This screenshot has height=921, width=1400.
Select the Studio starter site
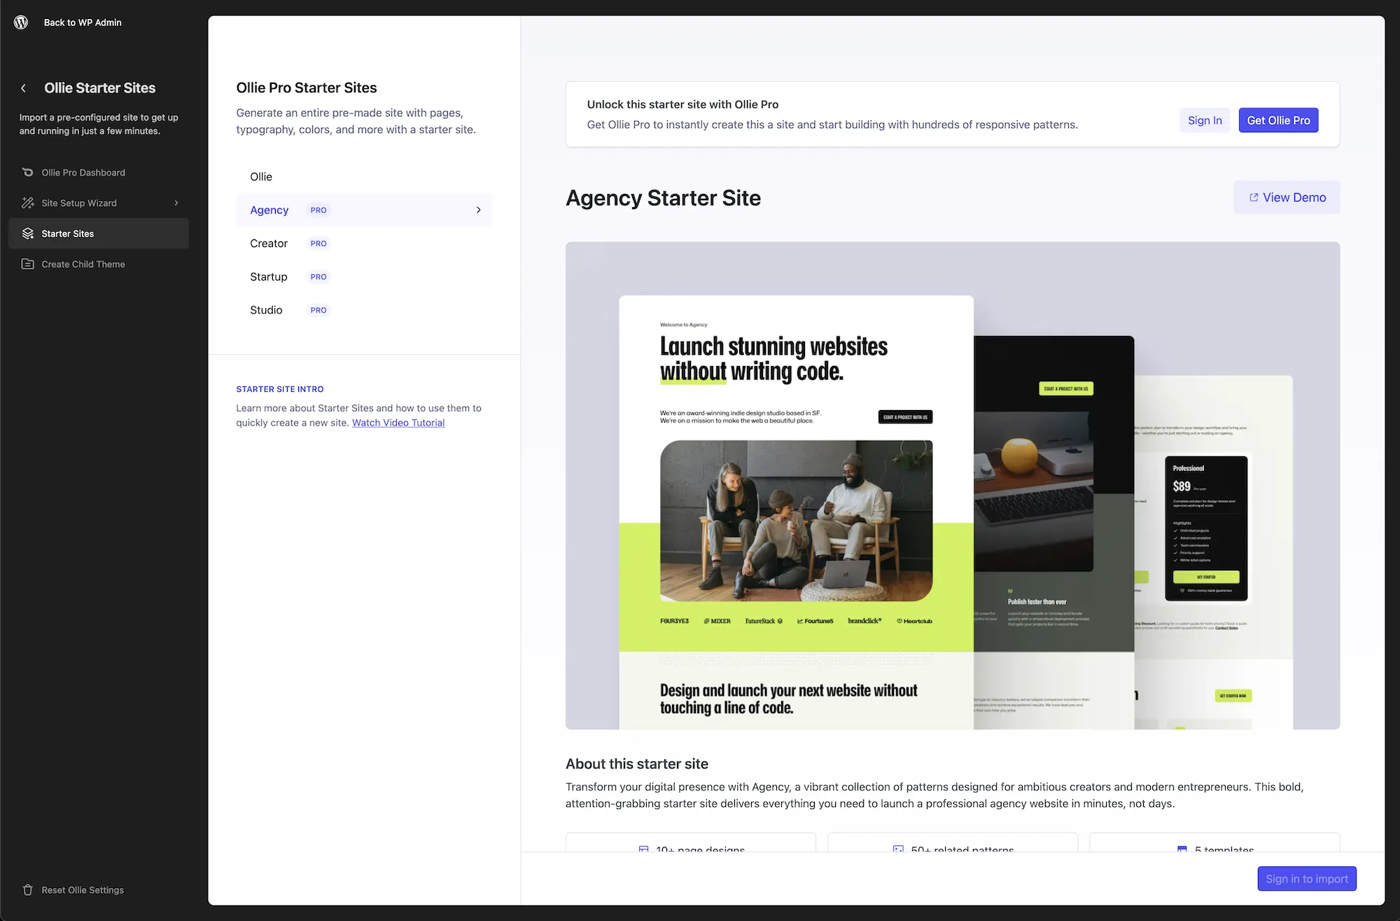pyautogui.click(x=364, y=310)
